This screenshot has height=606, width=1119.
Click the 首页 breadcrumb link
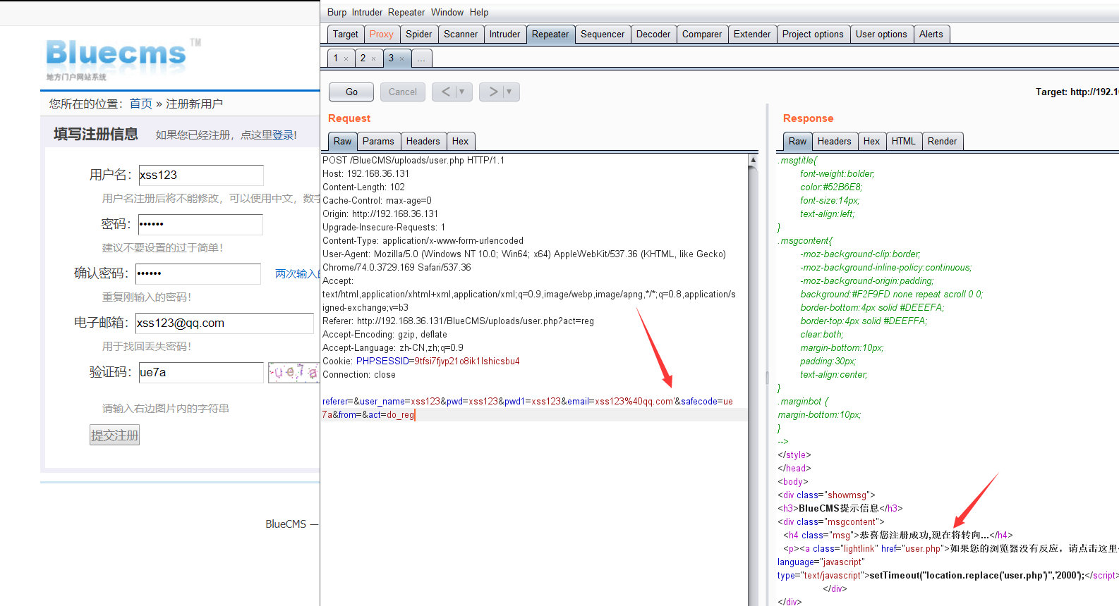pyautogui.click(x=140, y=104)
